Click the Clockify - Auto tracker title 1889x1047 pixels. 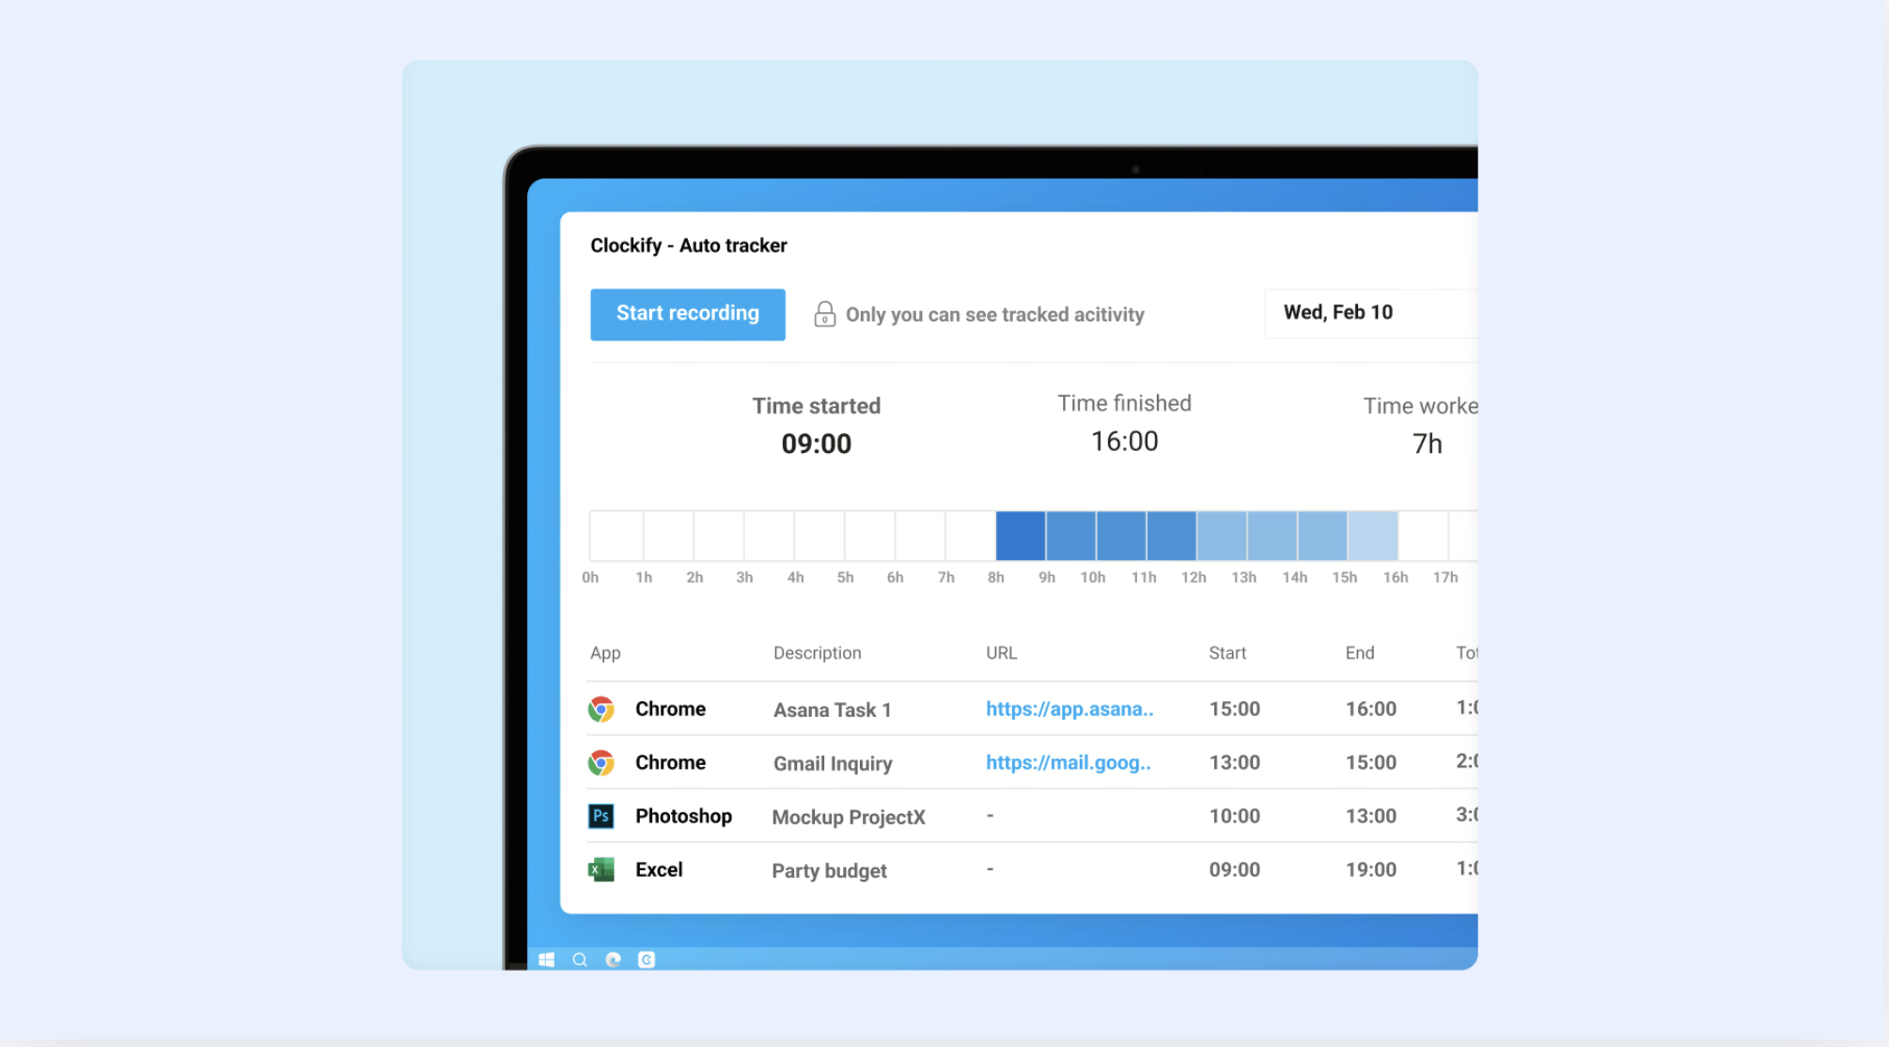(x=688, y=245)
